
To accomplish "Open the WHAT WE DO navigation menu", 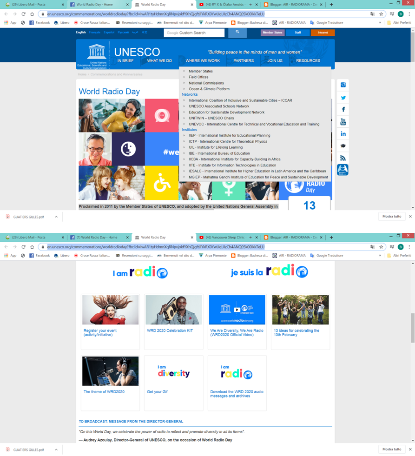I will pyautogui.click(x=159, y=61).
